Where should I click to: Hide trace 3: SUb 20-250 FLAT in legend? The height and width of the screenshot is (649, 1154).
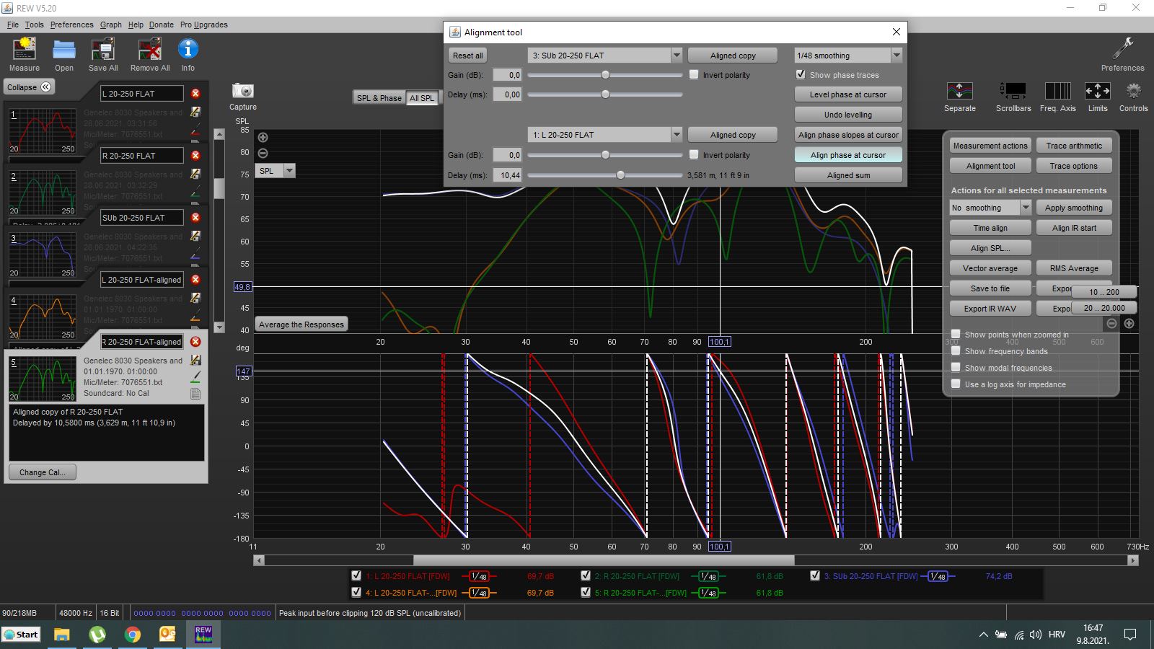click(815, 576)
